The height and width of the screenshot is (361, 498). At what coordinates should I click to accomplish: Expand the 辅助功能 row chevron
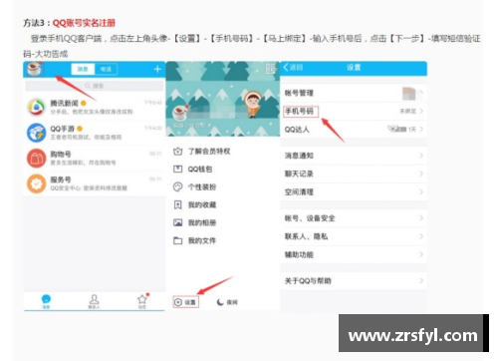tap(421, 254)
